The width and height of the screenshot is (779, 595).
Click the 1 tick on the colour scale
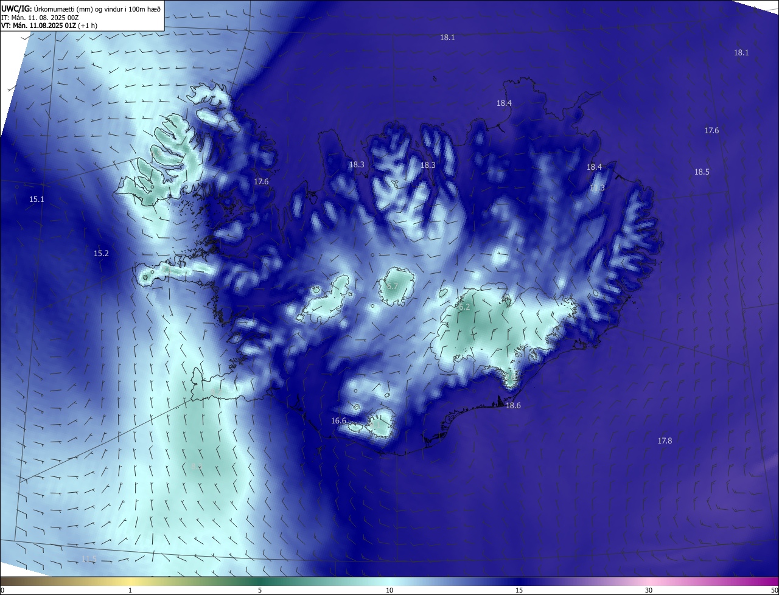pos(130,590)
